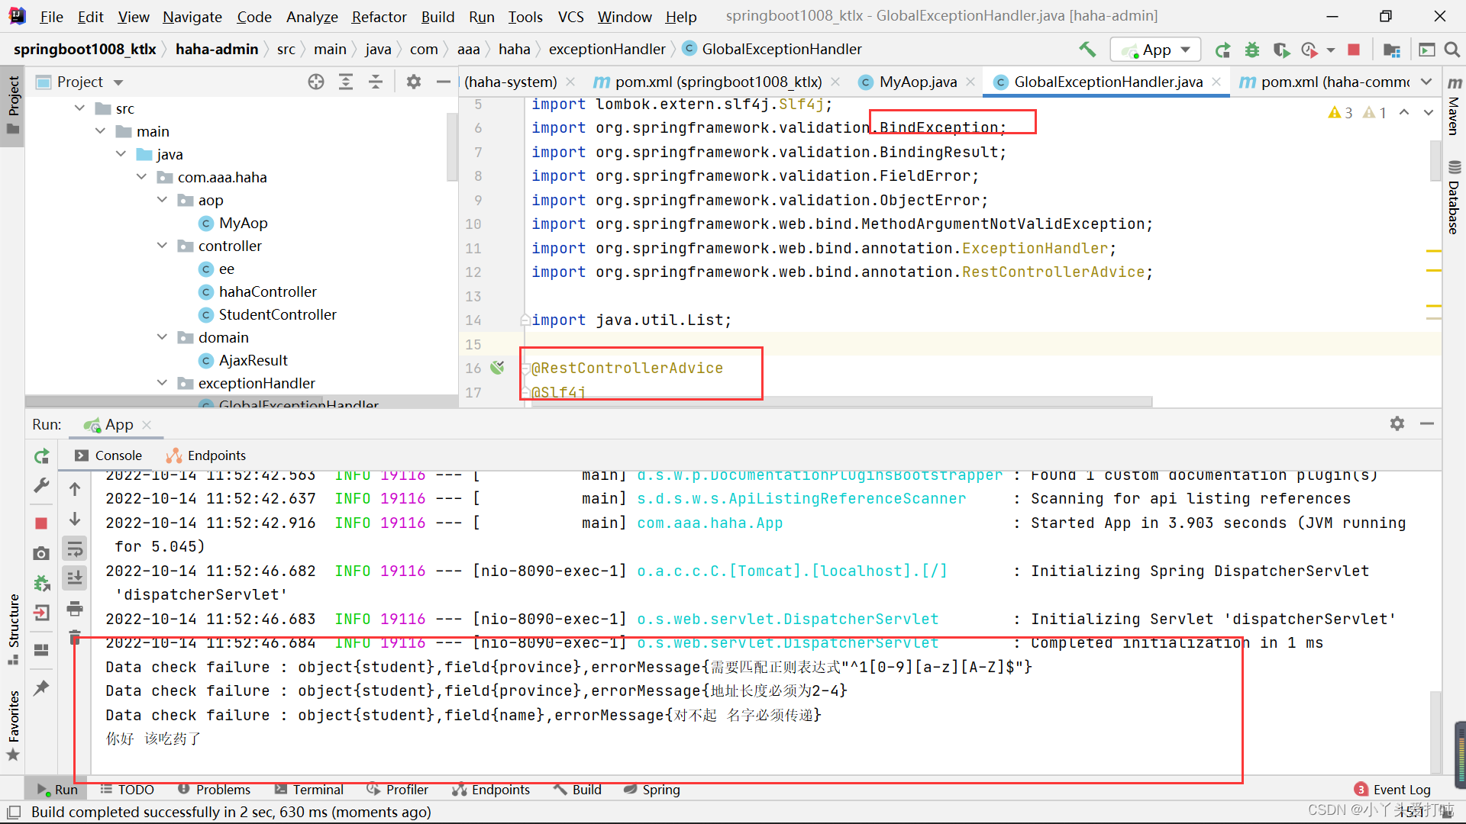Toggle soft-wrap in the console

point(75,549)
